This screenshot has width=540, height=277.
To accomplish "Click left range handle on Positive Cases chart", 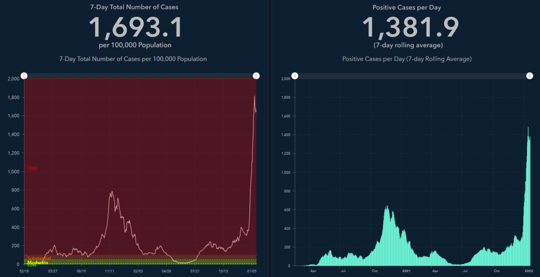I will 295,76.
